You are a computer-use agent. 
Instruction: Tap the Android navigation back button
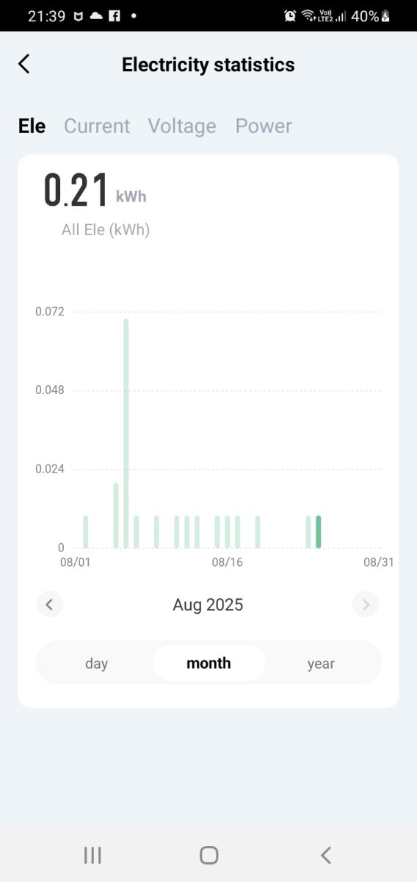click(326, 855)
